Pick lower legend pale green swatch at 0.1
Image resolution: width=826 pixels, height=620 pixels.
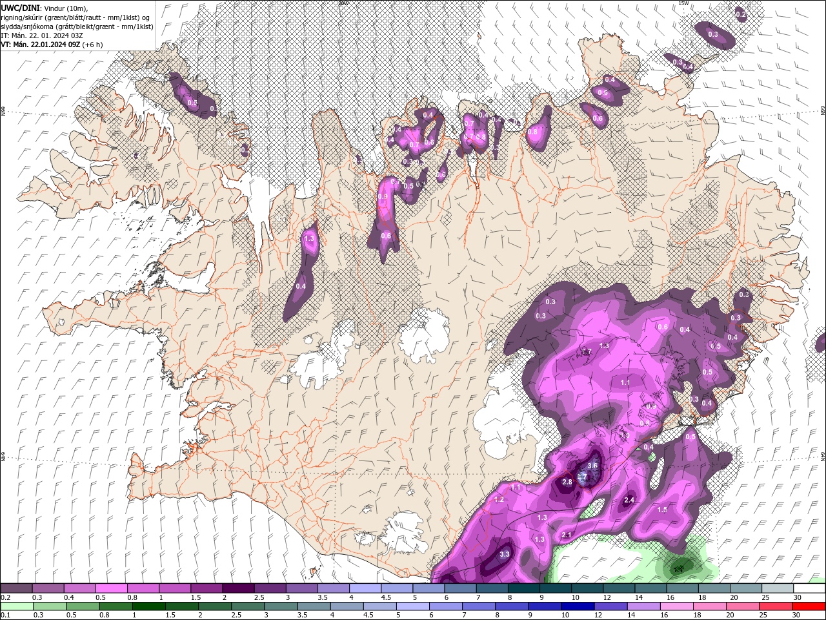pyautogui.click(x=16, y=606)
